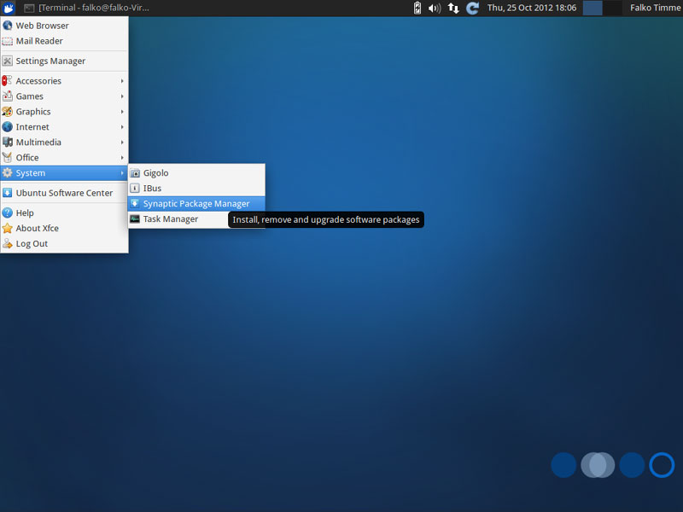Click the network up/down arrows indicator

click(453, 8)
